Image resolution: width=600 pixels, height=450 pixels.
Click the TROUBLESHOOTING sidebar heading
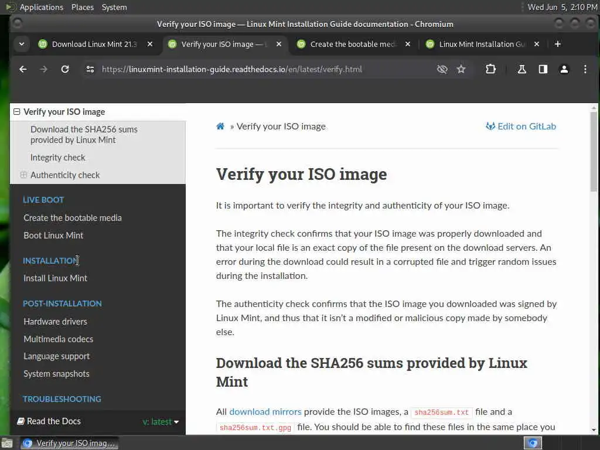tap(62, 398)
